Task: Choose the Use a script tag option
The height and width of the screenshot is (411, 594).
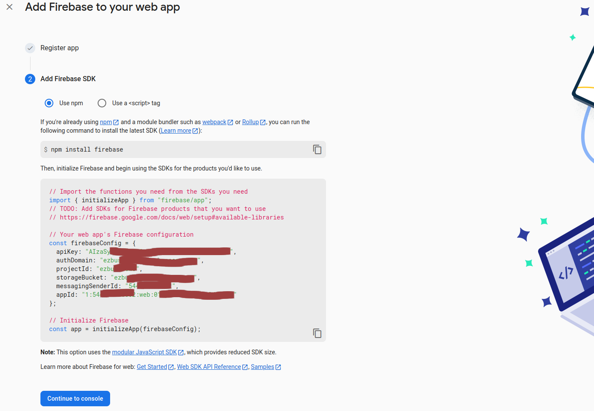Action: coord(102,103)
